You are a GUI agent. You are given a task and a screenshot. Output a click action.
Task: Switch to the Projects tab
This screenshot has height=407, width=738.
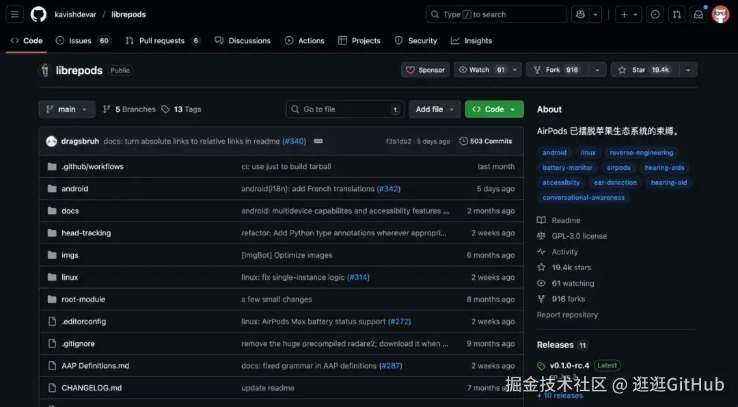pyautogui.click(x=359, y=40)
